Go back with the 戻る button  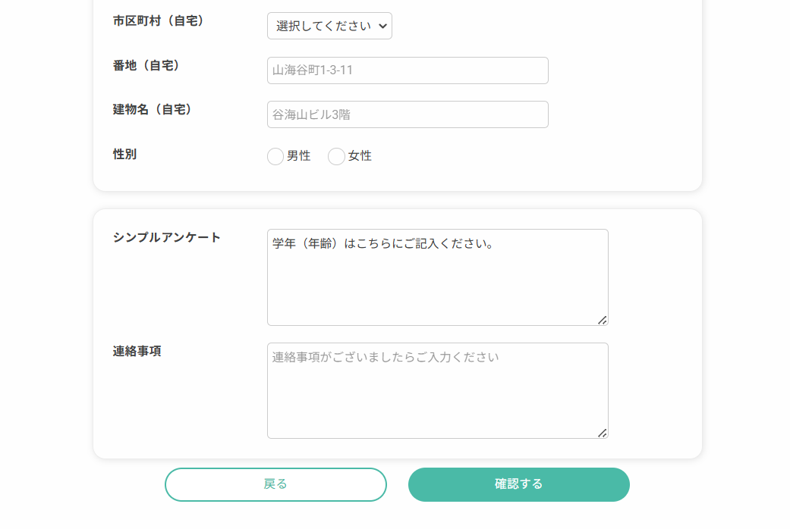[x=275, y=484]
